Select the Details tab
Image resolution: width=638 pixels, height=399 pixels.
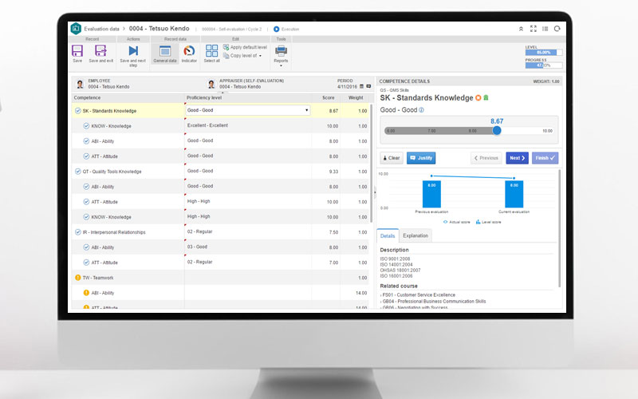[x=388, y=235]
